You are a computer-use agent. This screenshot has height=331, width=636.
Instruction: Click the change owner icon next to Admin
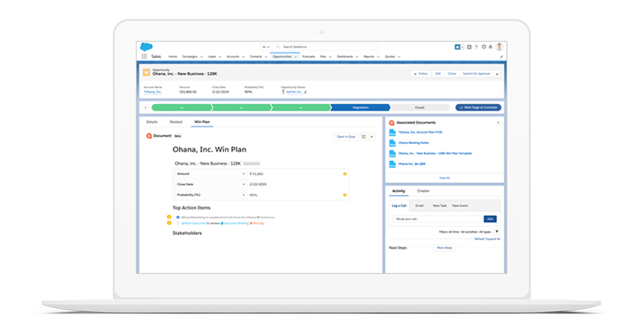pos(305,92)
